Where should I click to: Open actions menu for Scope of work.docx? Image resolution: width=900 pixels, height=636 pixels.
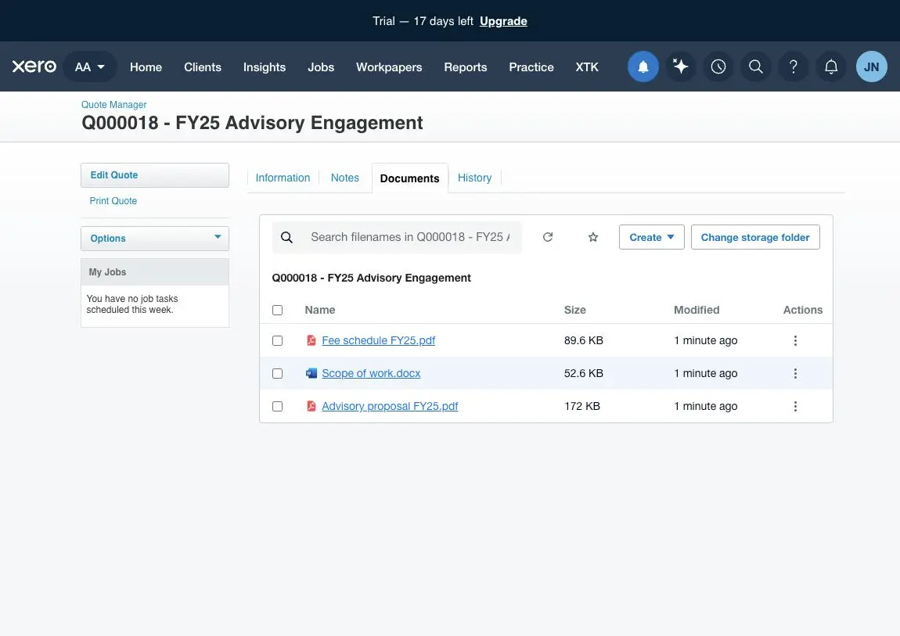795,373
